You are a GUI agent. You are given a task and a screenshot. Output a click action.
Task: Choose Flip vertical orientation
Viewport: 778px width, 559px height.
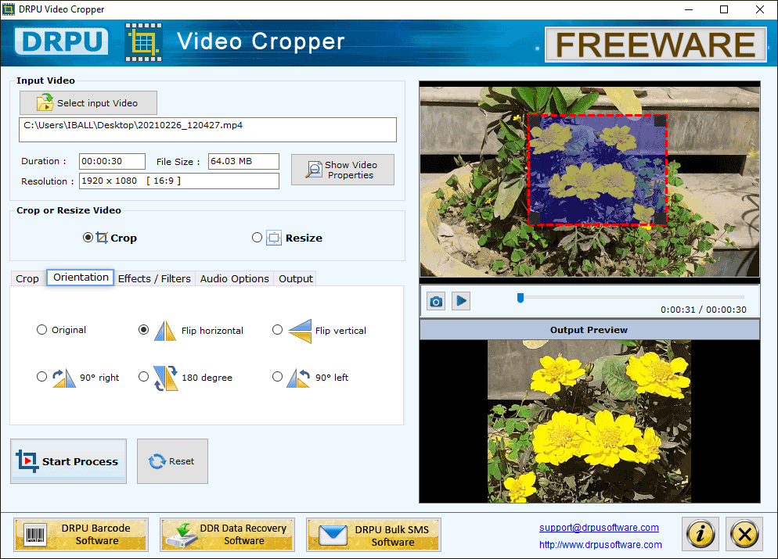click(277, 330)
